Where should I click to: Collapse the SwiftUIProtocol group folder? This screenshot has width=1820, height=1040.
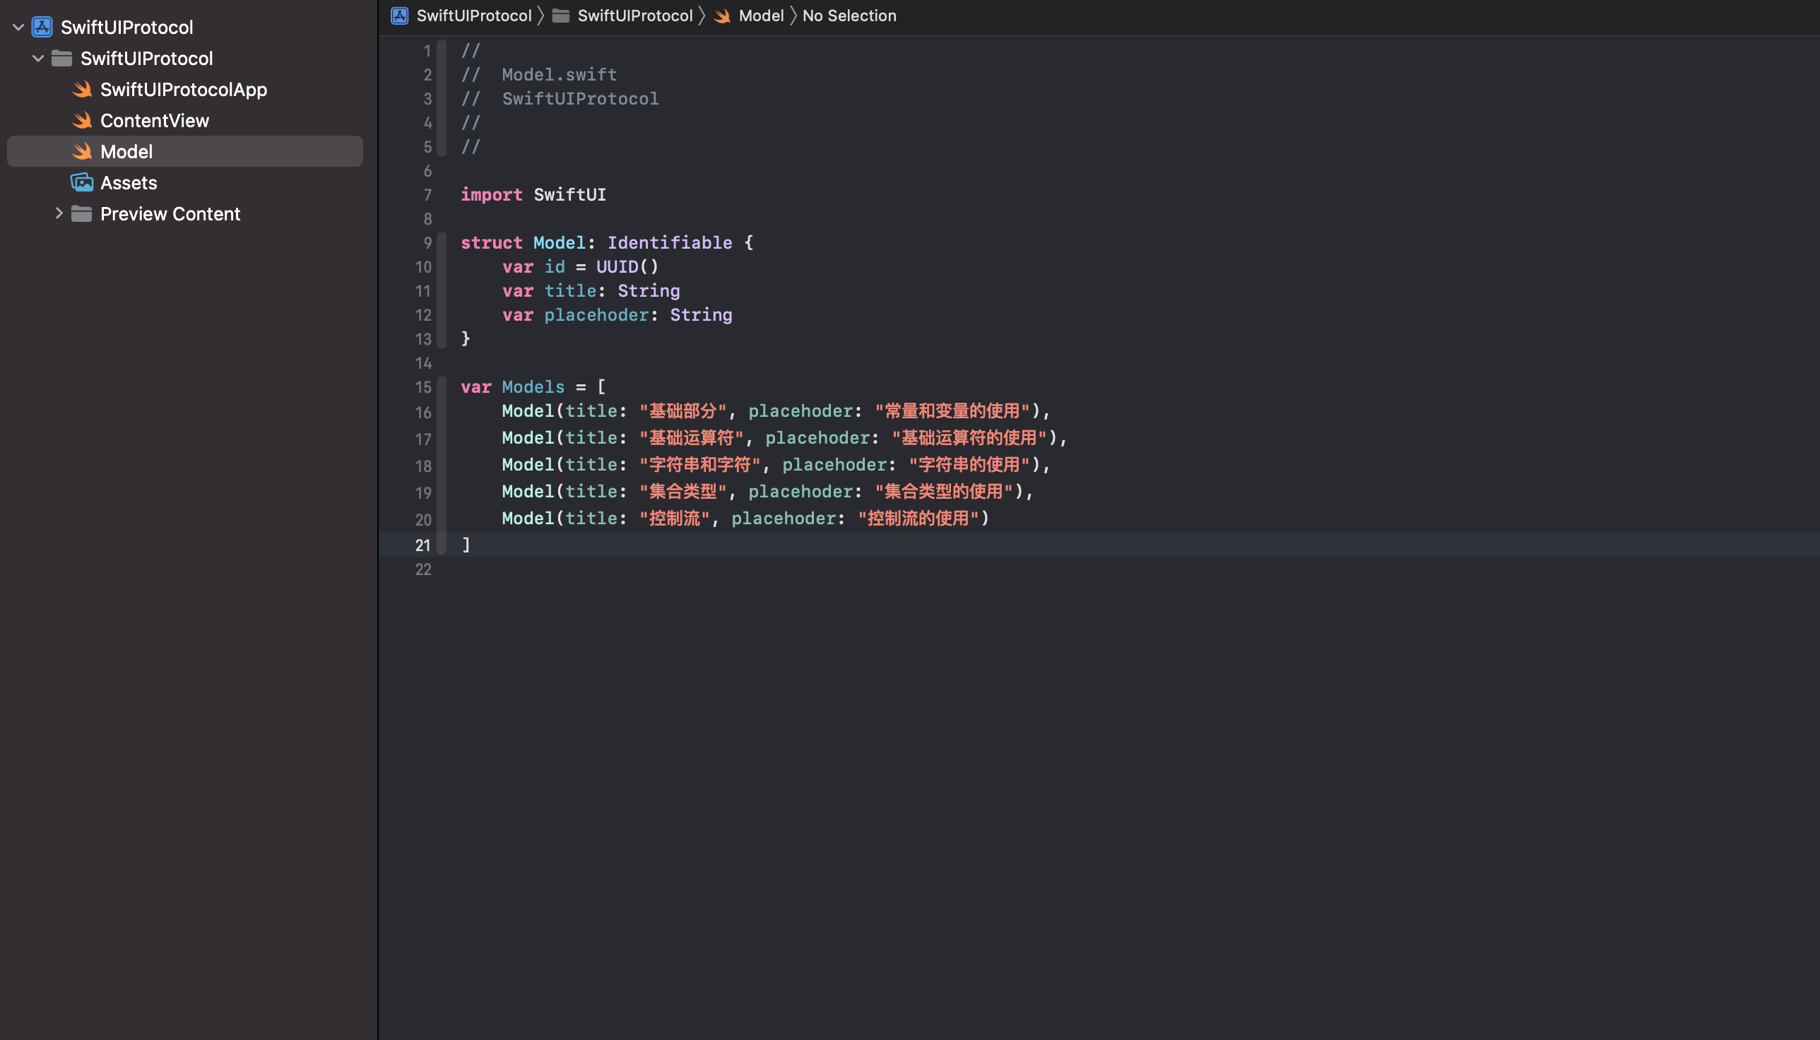pos(39,59)
